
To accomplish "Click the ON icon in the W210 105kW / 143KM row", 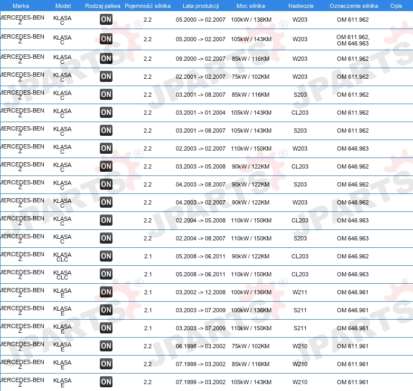I will [106, 382].
